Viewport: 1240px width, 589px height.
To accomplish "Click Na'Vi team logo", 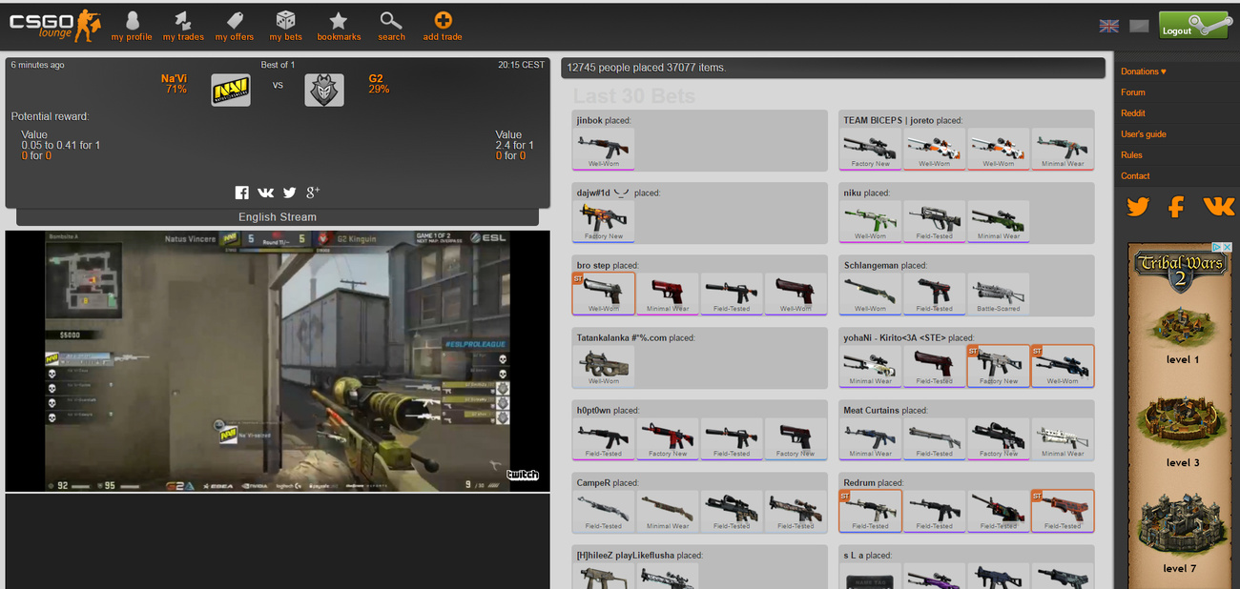I will (x=231, y=90).
